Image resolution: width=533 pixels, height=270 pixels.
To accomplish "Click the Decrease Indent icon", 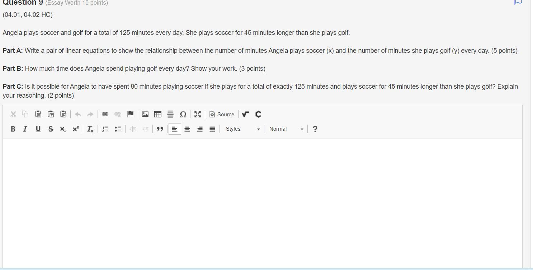I will (x=133, y=129).
